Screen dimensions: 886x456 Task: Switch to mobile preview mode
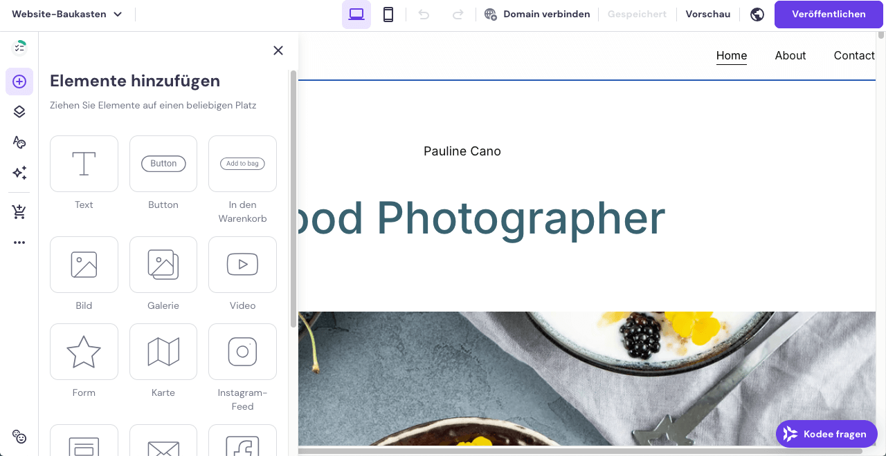(x=388, y=15)
